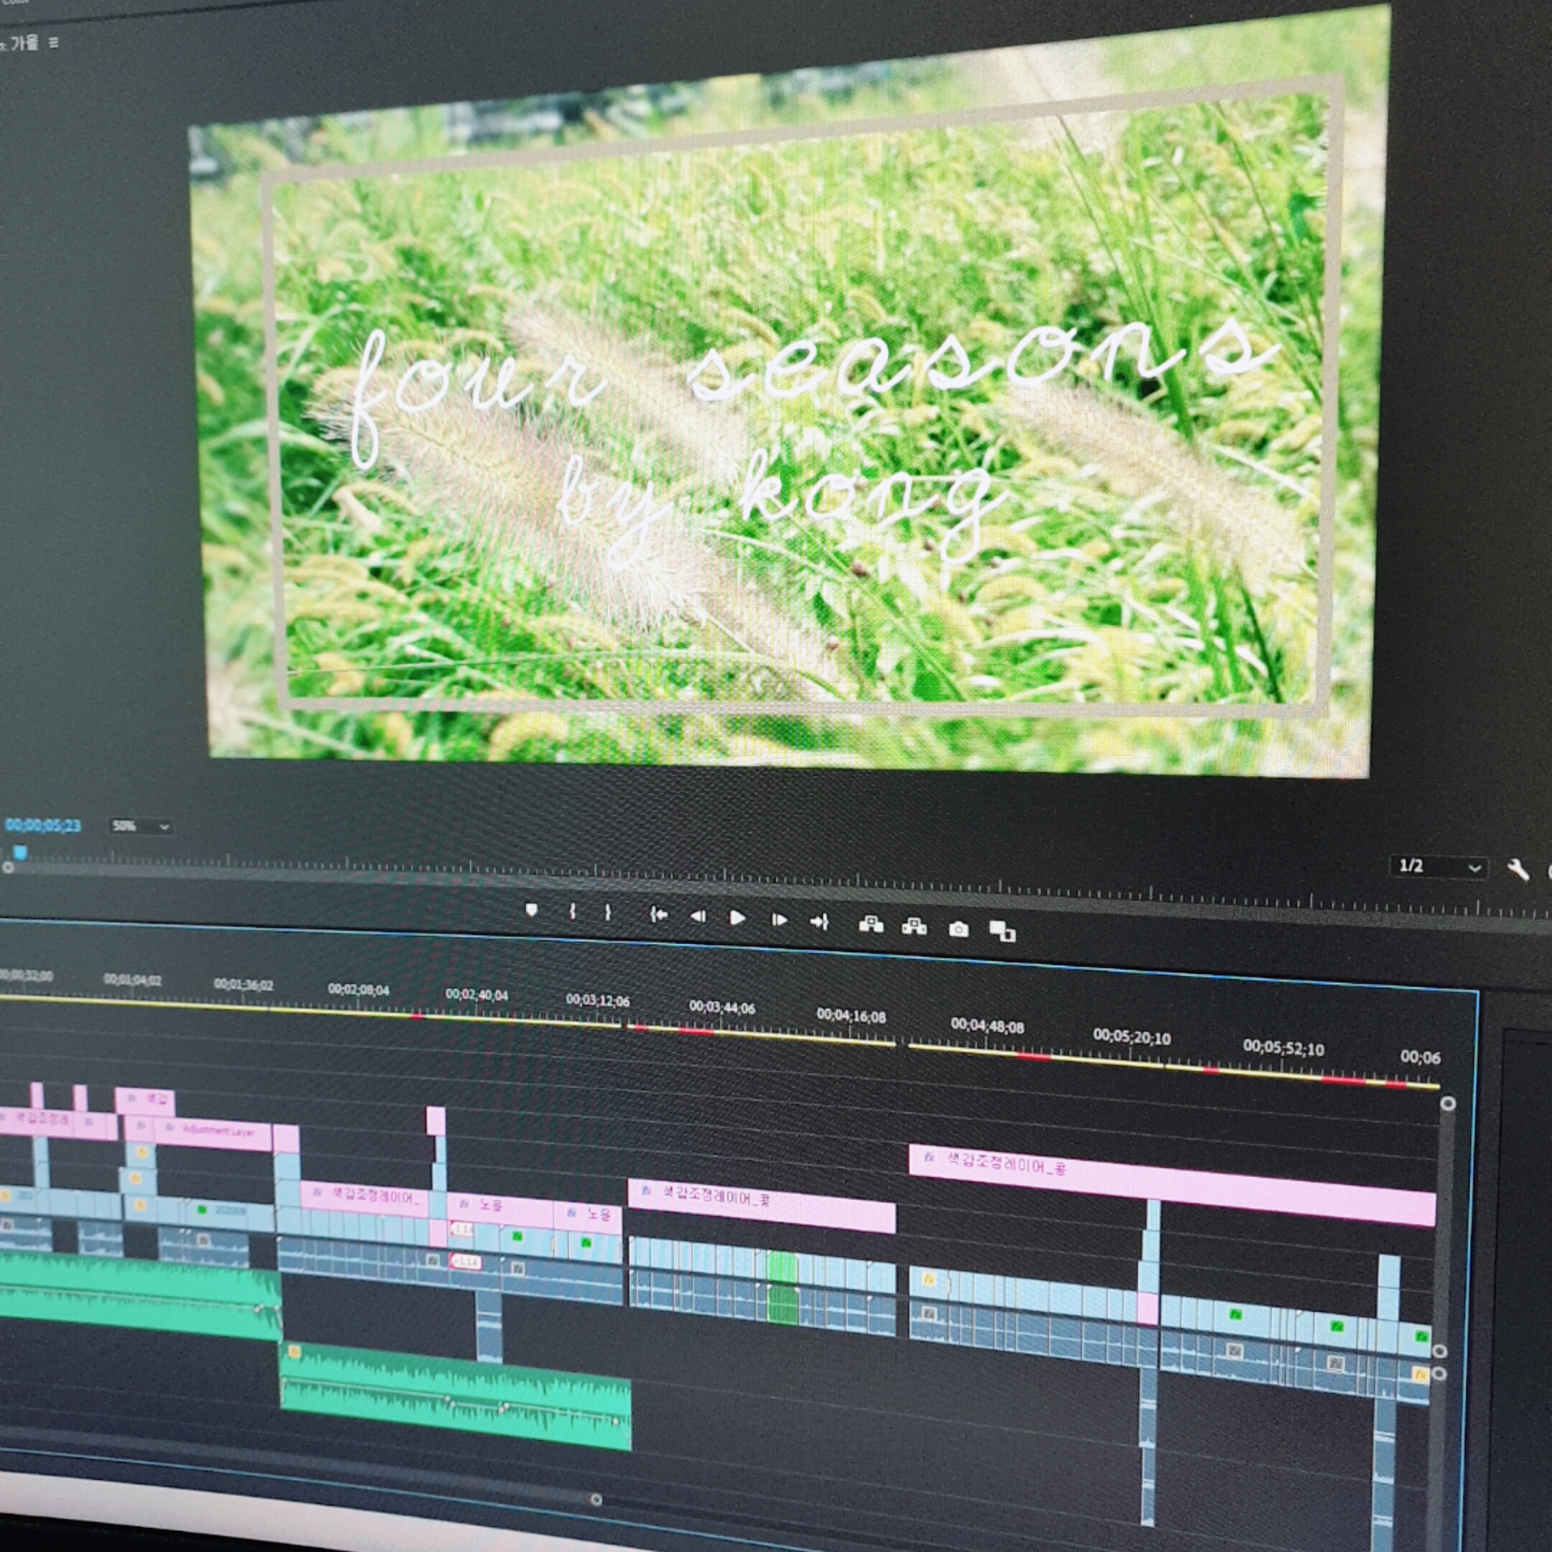Select the shorter 노을 clip
Image resolution: width=1552 pixels, height=1552 pixels.
coord(588,1218)
